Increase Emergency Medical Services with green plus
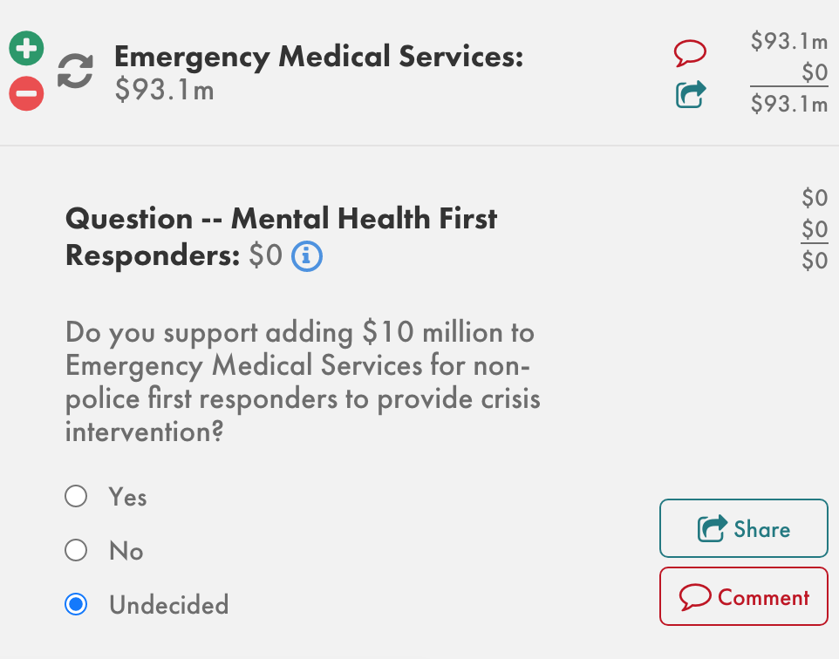Screen dimensions: 839x659 pyautogui.click(x=26, y=49)
